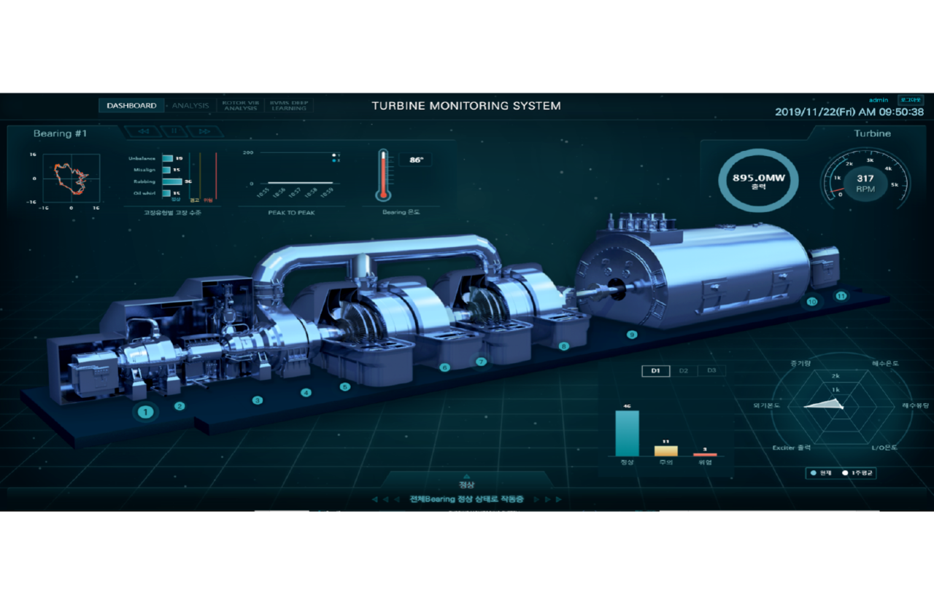This screenshot has height=605, width=934.
Task: Select bearing marker number 1
Action: (146, 413)
